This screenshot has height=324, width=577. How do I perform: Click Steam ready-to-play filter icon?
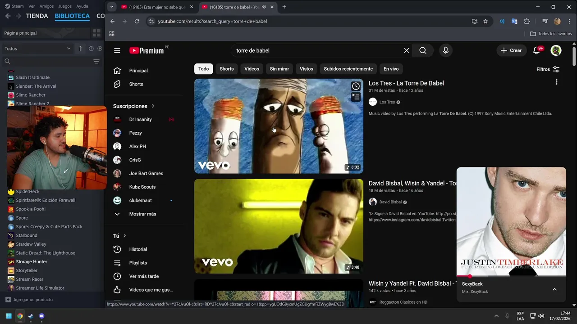click(x=100, y=49)
